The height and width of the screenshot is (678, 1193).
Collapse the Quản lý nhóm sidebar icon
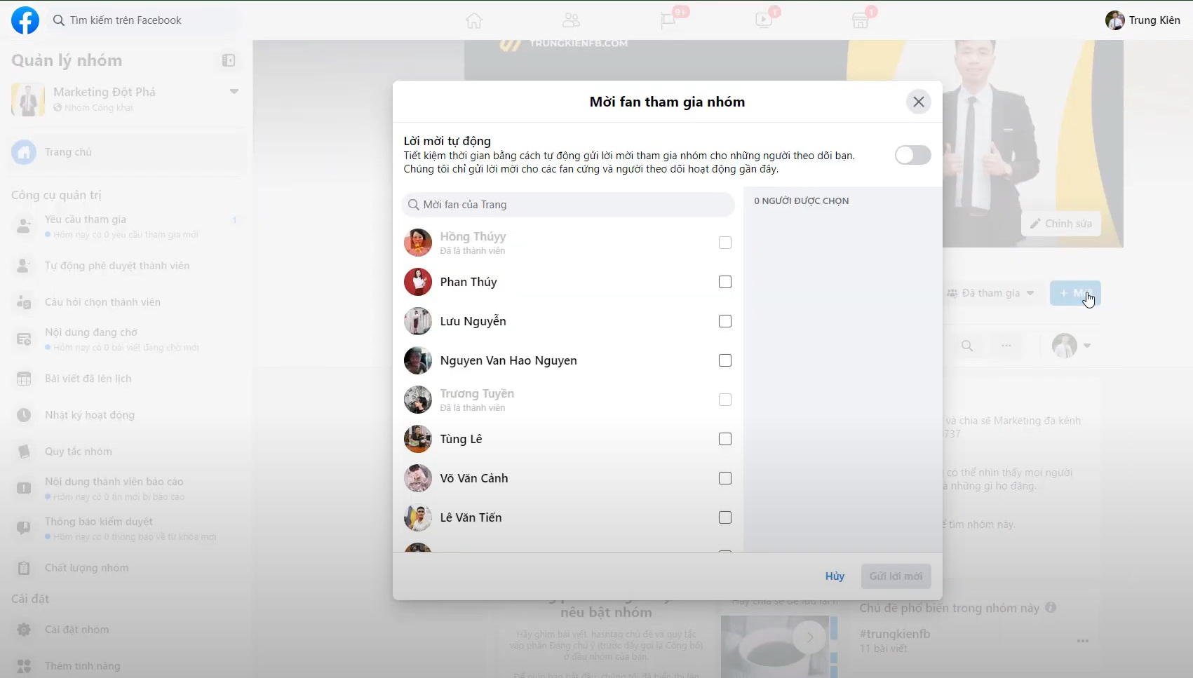229,60
